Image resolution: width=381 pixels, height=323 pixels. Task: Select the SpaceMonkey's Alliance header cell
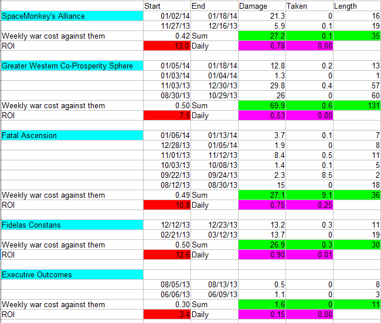tap(72, 16)
